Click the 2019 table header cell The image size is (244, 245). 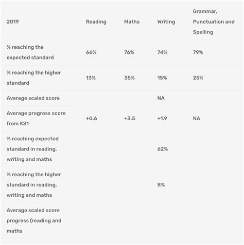(13, 22)
